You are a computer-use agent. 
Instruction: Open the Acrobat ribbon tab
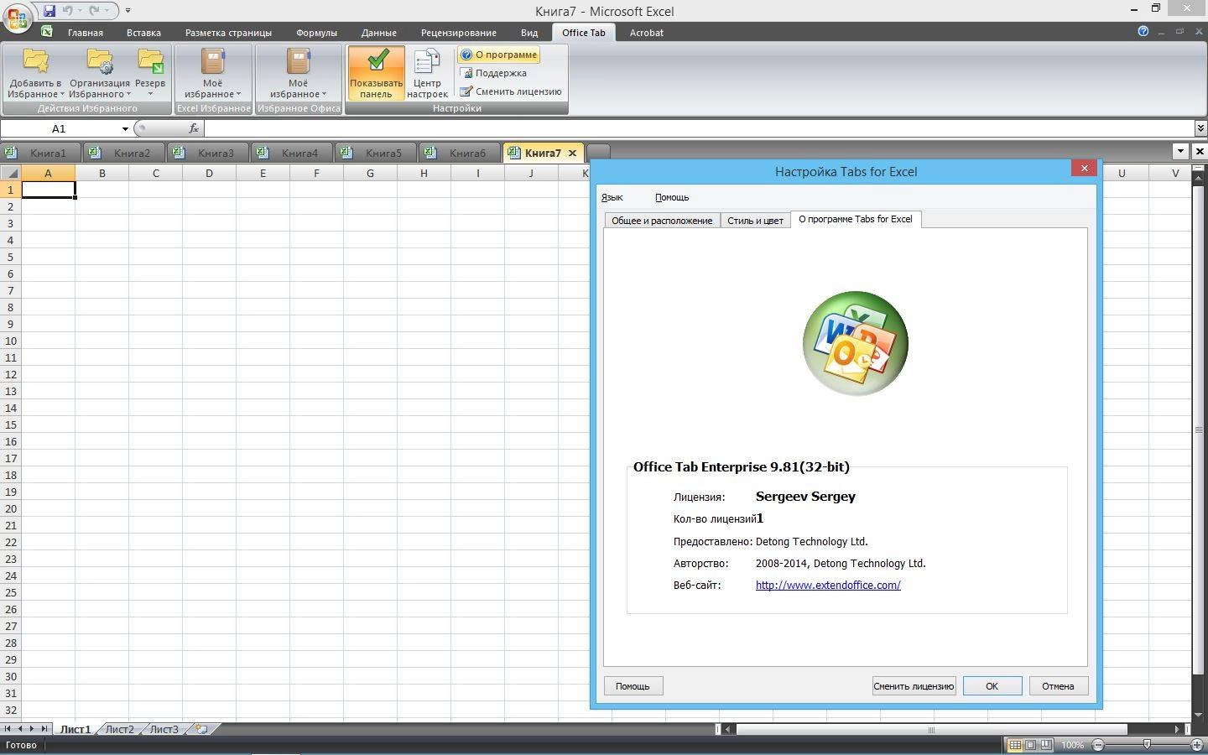(x=646, y=33)
